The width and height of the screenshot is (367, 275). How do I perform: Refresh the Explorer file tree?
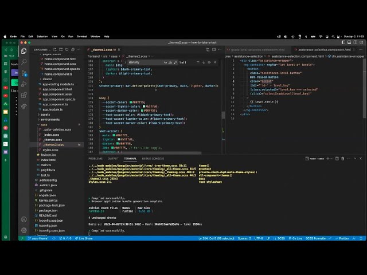tap(67, 50)
